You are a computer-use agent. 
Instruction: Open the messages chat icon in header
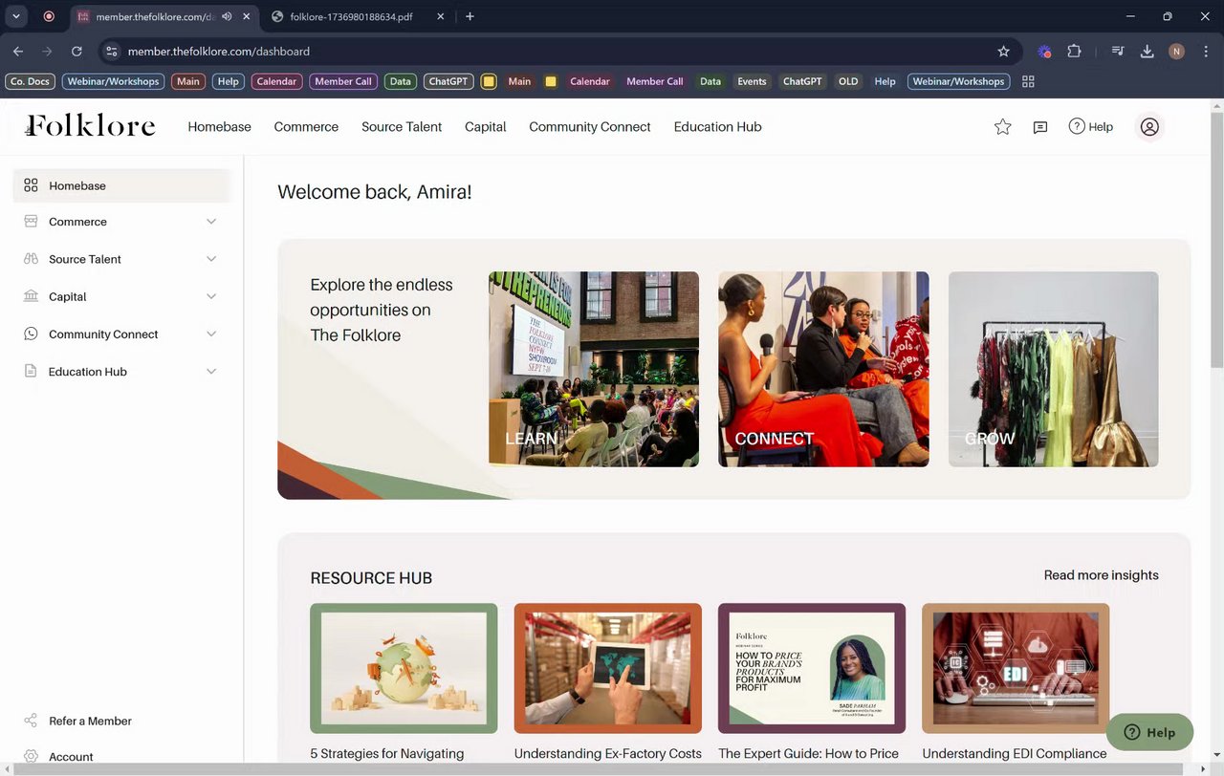pyautogui.click(x=1040, y=126)
